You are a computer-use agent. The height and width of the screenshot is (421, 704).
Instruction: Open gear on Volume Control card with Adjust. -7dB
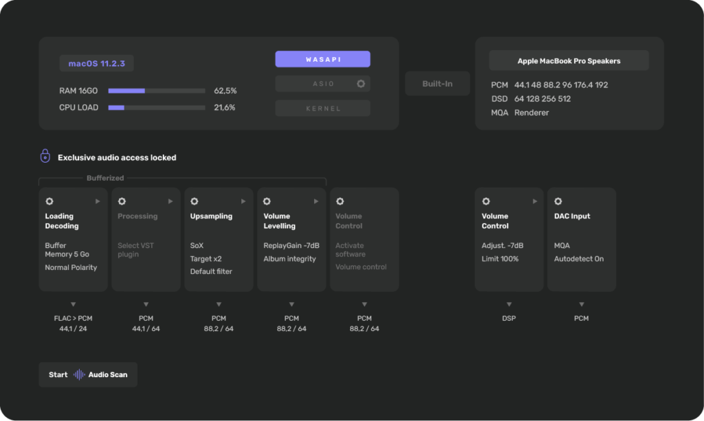(x=486, y=201)
